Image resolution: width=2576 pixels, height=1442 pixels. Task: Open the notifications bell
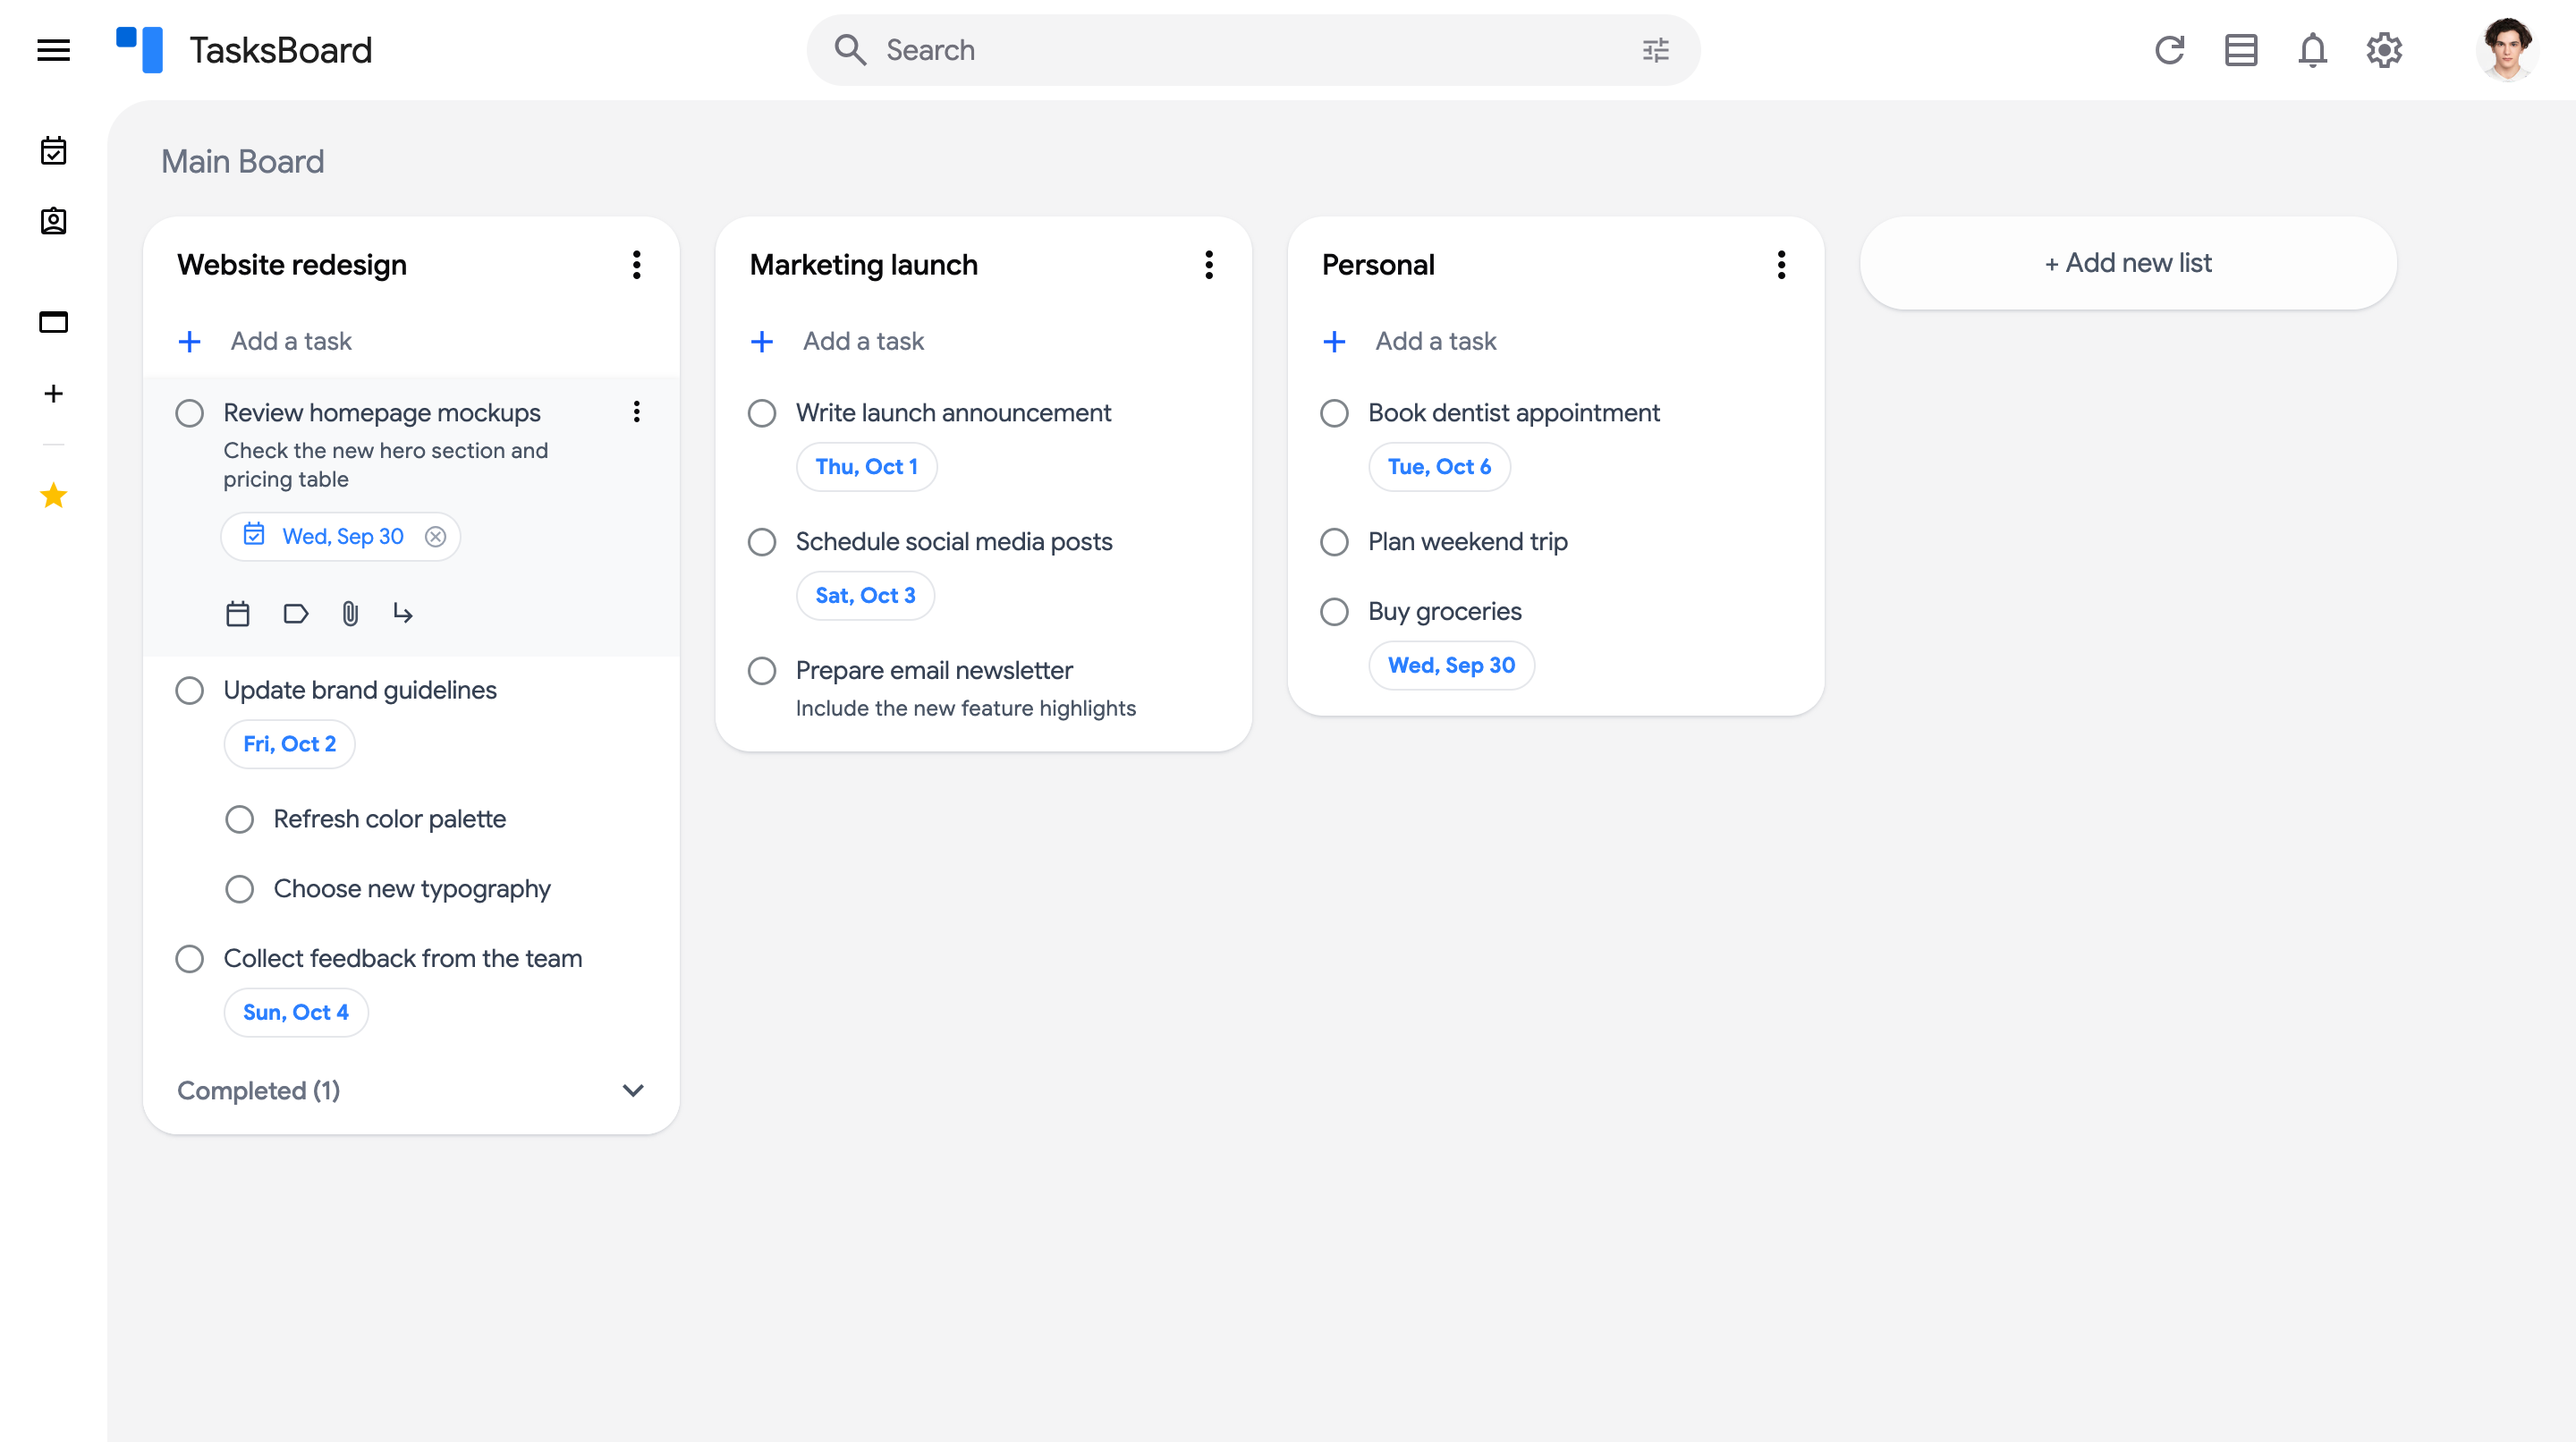click(x=2312, y=50)
